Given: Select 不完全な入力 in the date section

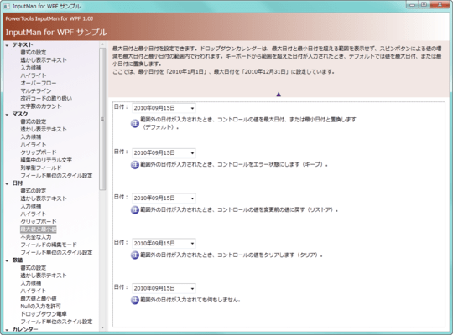Looking at the screenshot, I should coord(36,237).
